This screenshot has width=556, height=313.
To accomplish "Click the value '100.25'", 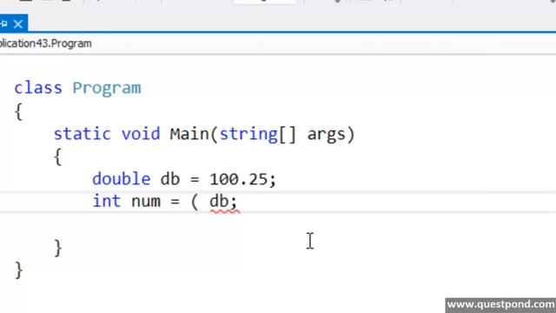I will pyautogui.click(x=239, y=179).
